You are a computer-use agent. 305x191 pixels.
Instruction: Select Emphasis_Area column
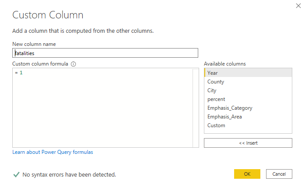pos(248,117)
